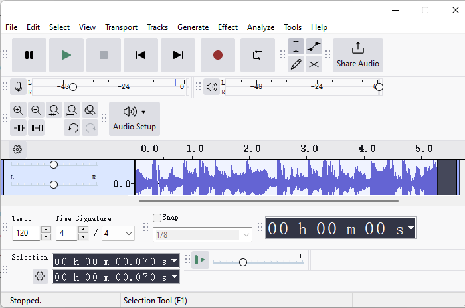Skip to the start of the project
The width and height of the screenshot is (465, 308).
(x=141, y=55)
